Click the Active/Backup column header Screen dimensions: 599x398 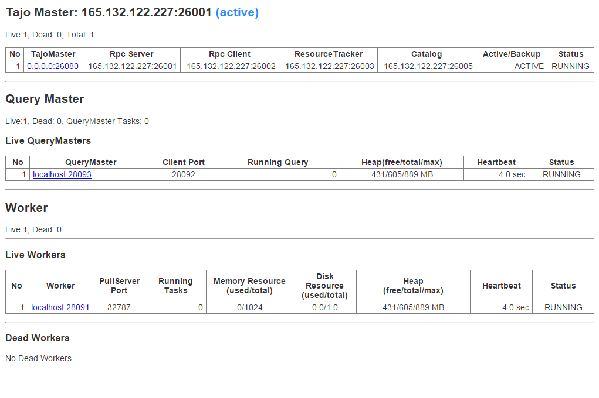pyautogui.click(x=512, y=54)
